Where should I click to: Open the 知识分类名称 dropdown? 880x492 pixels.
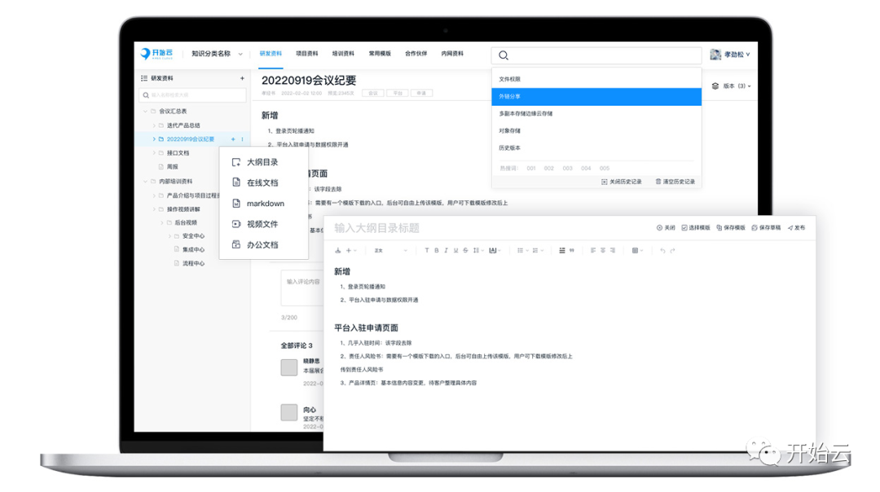(x=216, y=54)
